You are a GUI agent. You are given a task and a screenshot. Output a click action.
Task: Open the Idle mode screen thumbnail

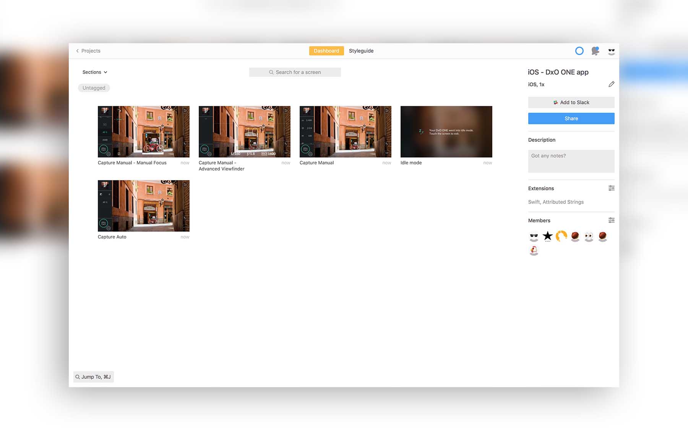point(446,131)
